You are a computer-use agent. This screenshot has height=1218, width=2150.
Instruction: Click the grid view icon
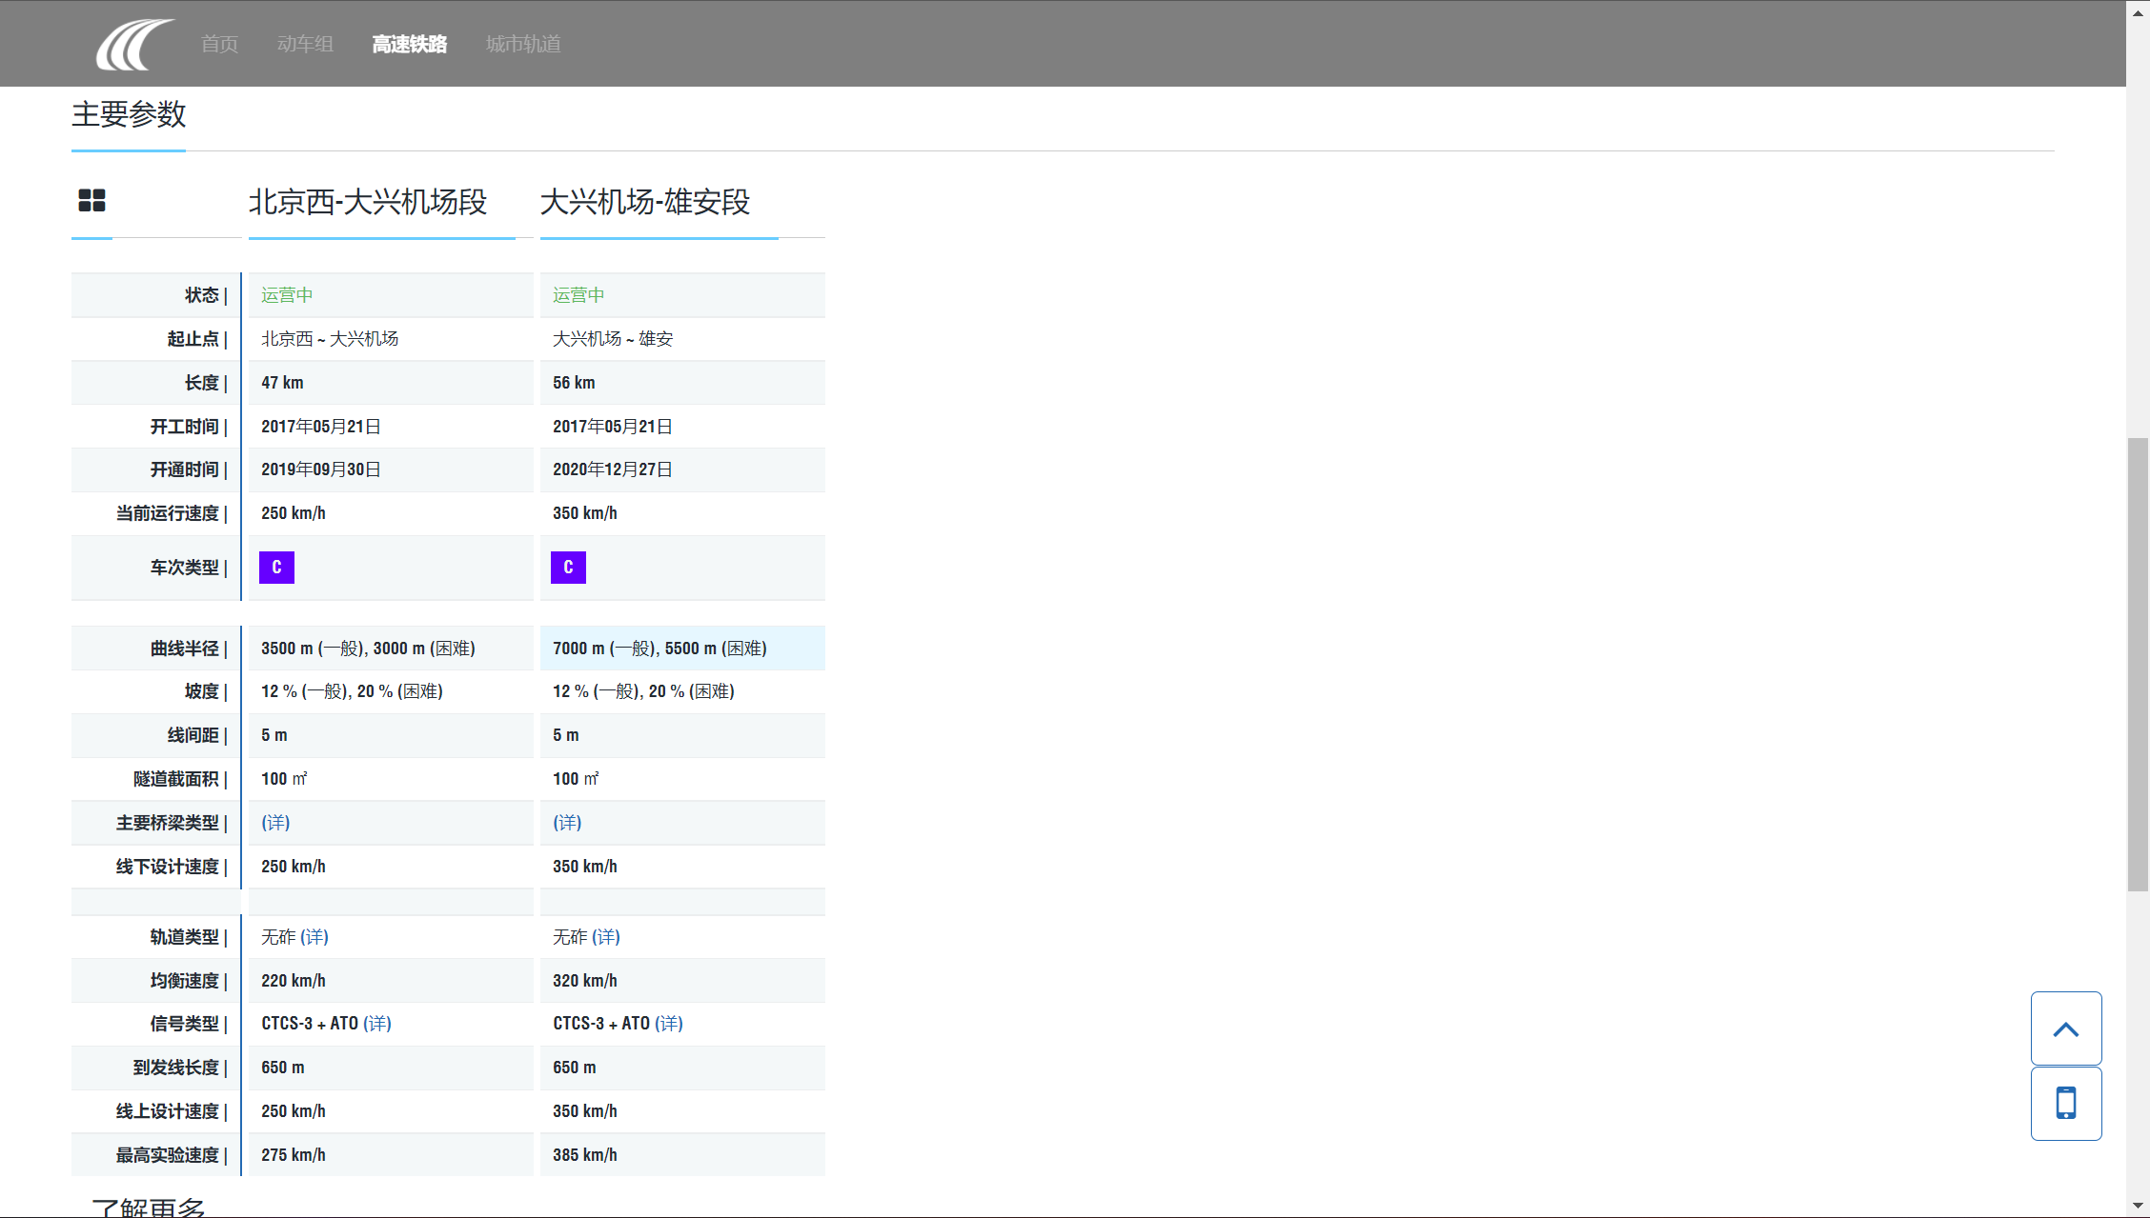click(x=91, y=200)
